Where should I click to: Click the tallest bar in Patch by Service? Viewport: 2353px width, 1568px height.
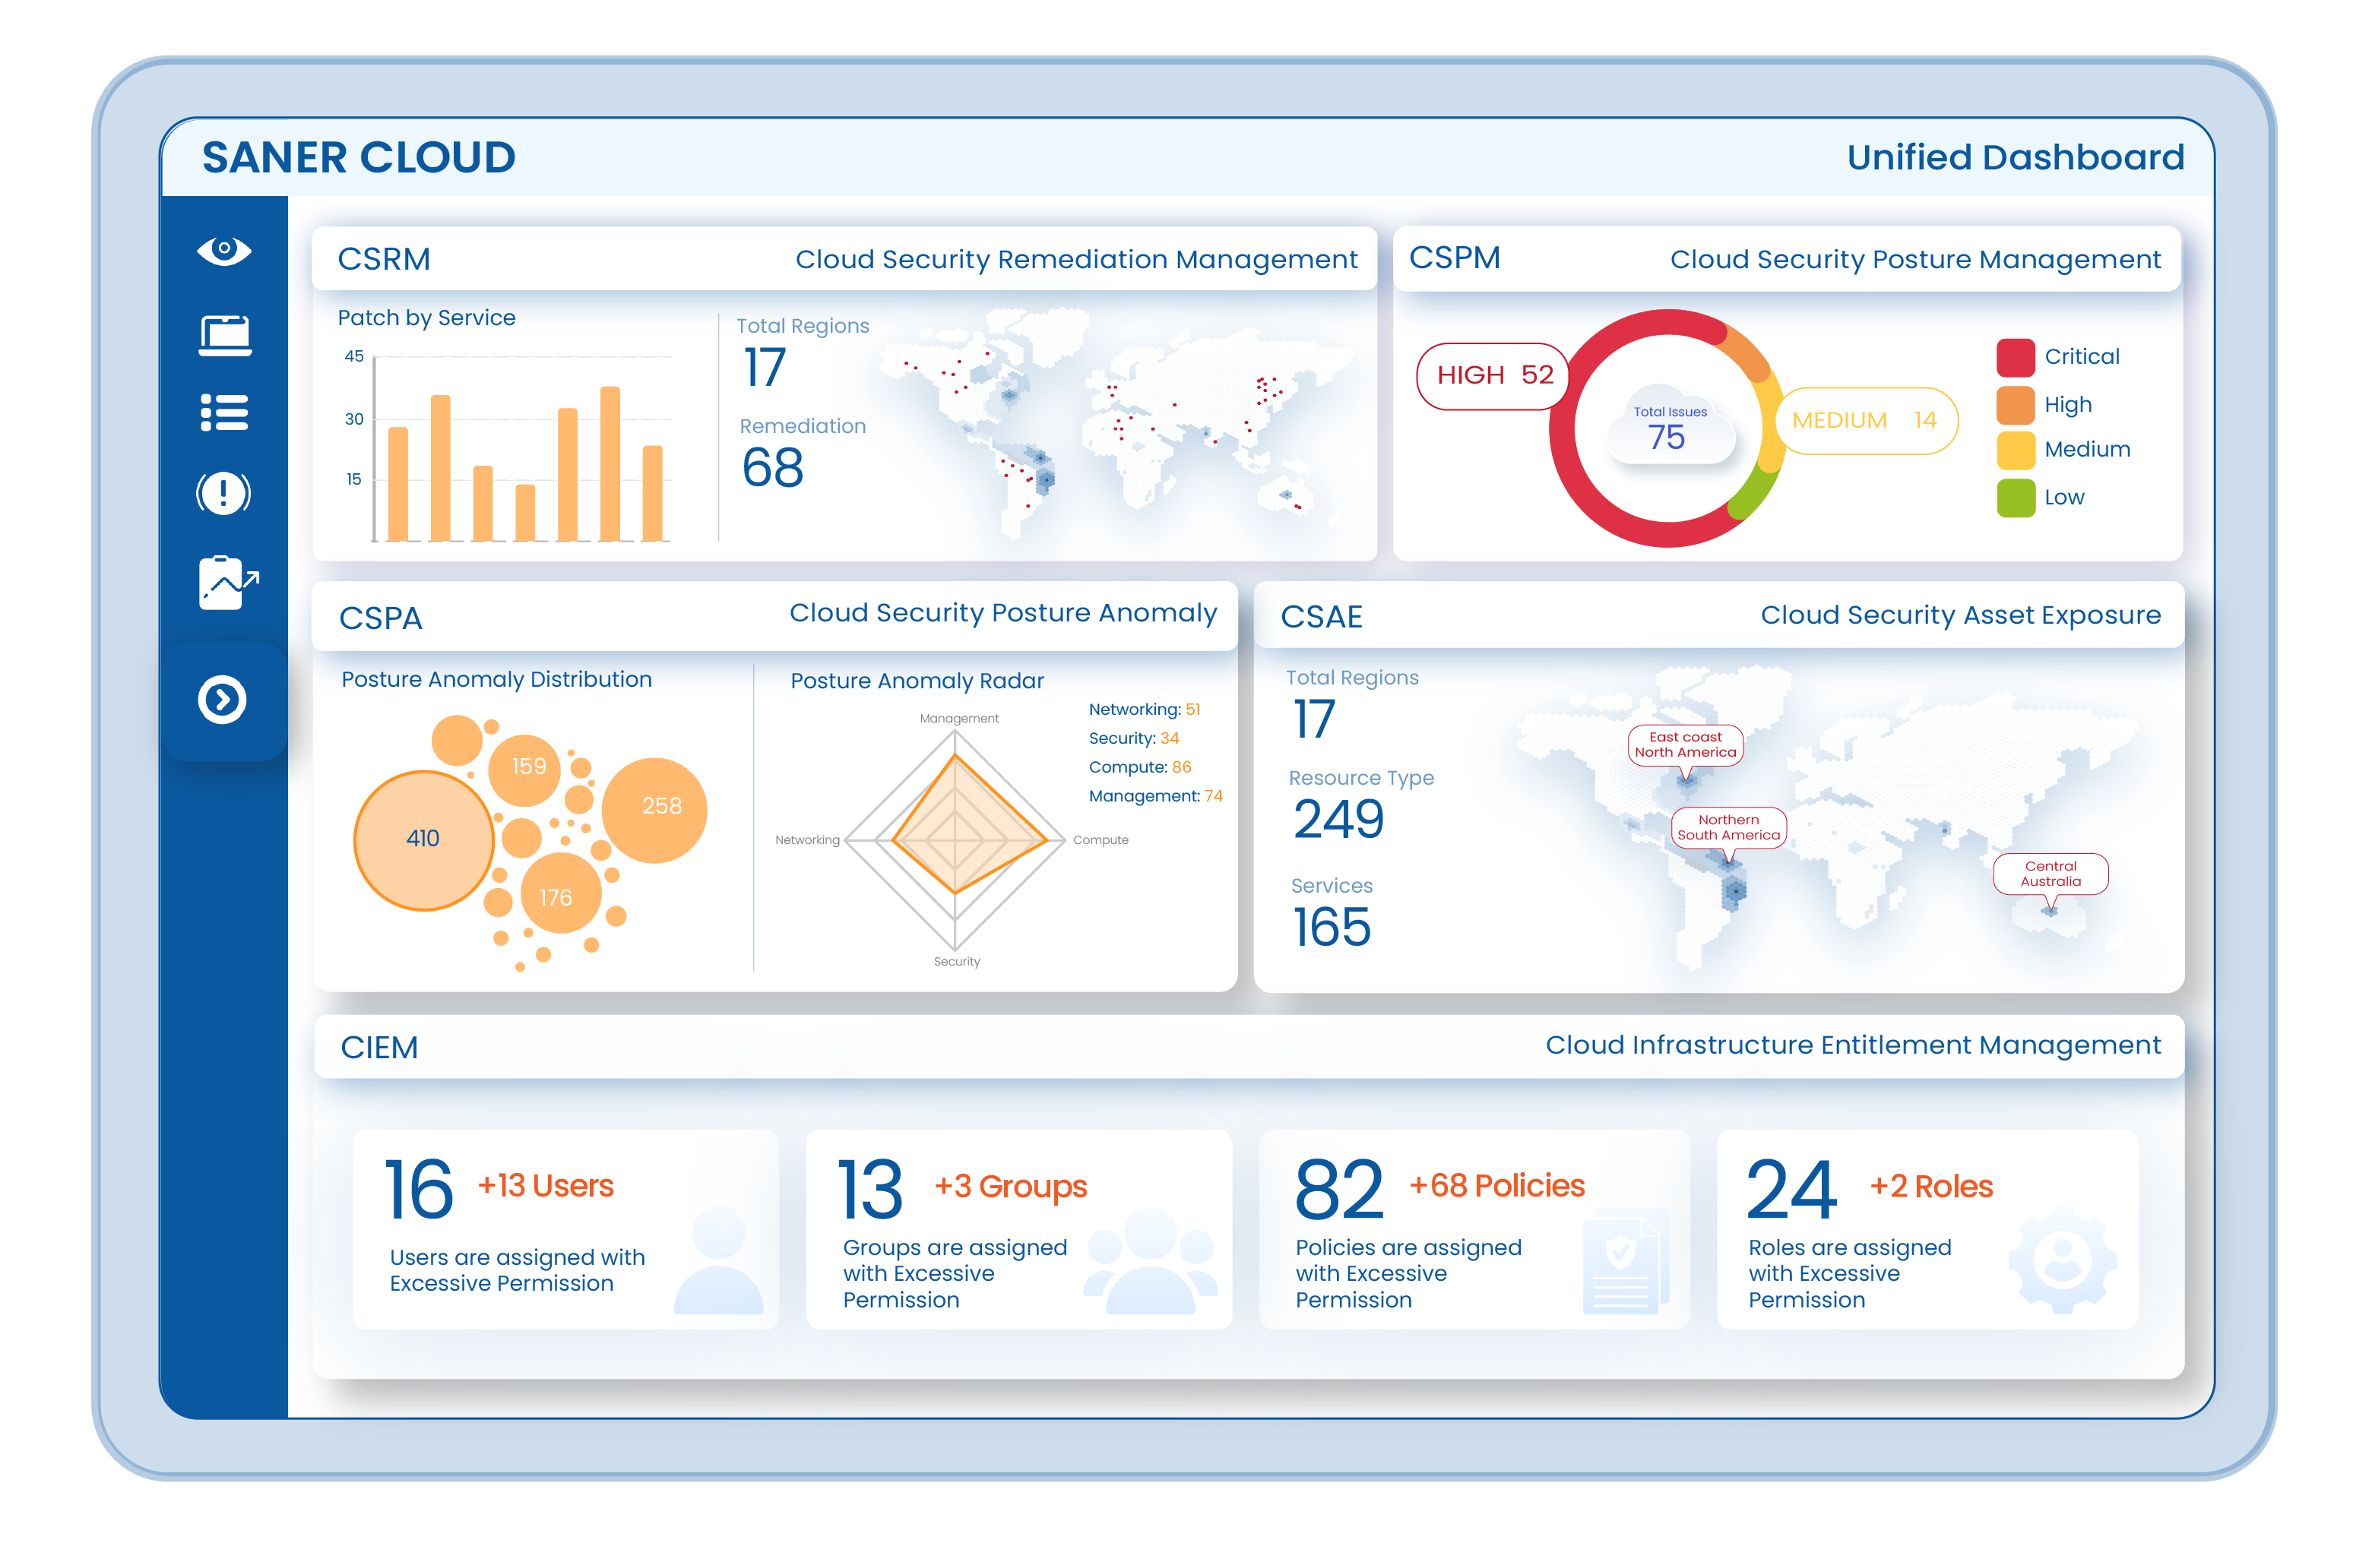tap(610, 464)
